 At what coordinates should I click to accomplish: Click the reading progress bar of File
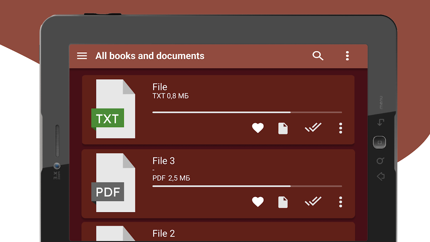pos(247,112)
